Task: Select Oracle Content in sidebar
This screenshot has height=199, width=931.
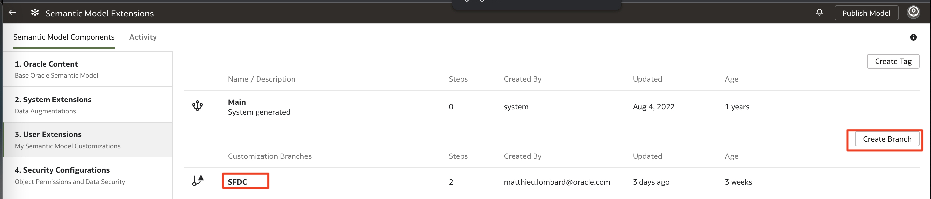Action: click(88, 69)
